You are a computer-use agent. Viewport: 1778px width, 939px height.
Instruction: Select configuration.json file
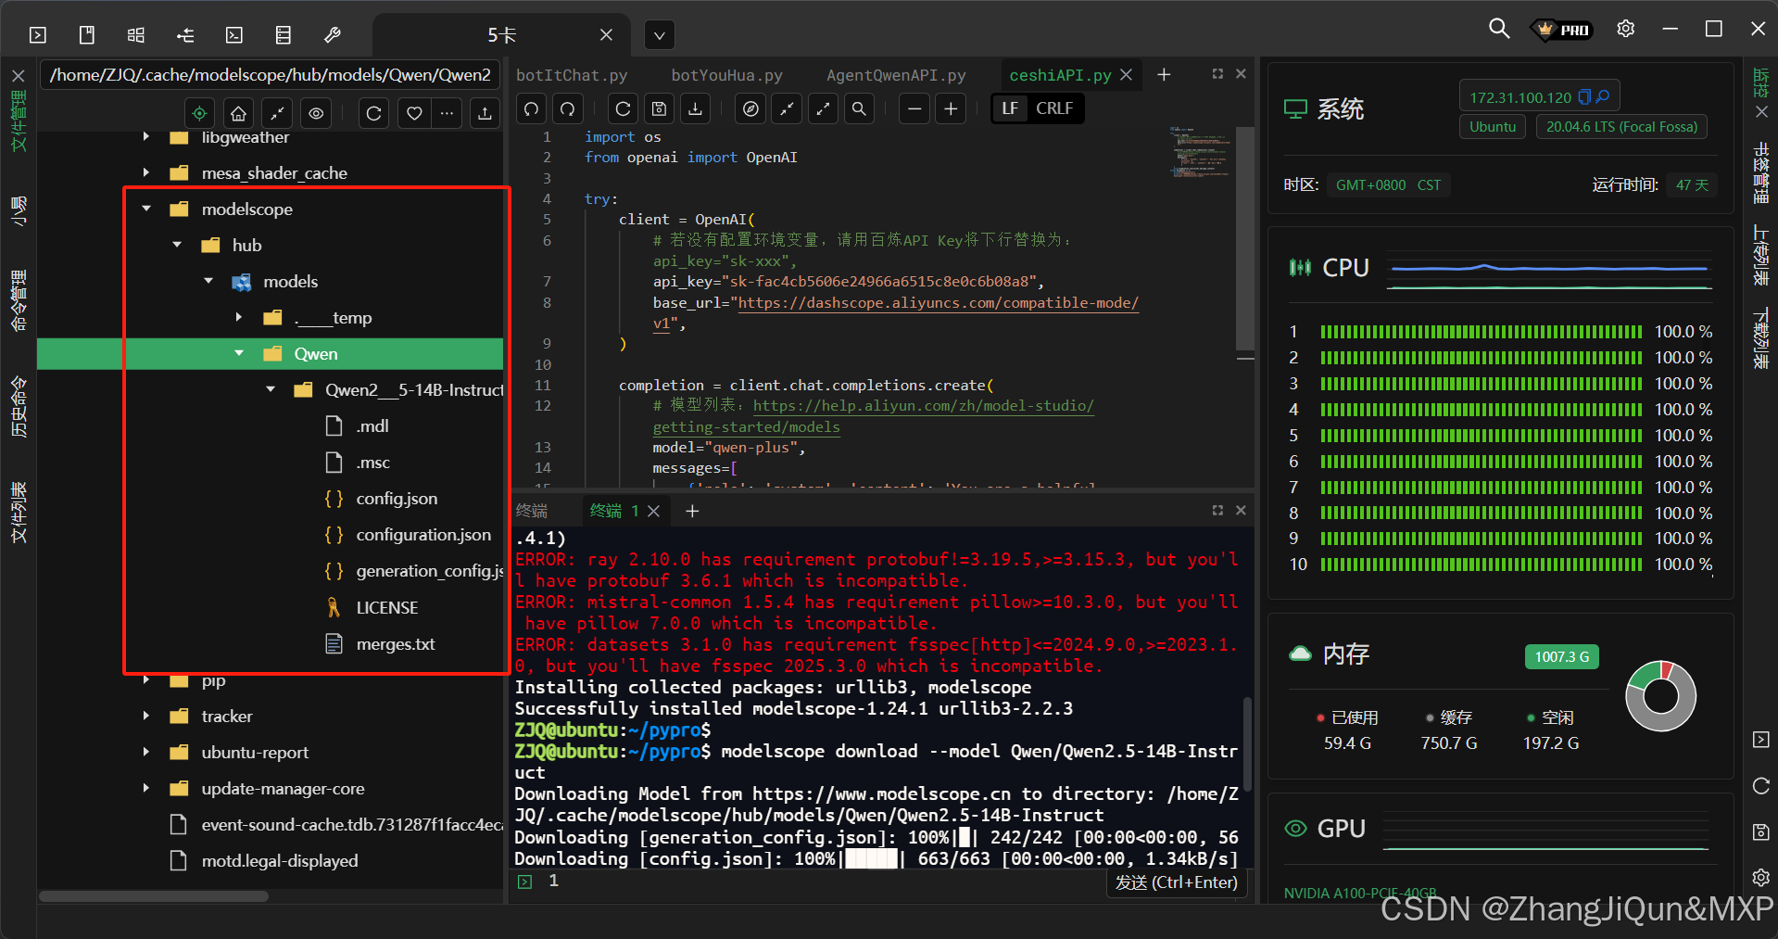[x=423, y=535]
